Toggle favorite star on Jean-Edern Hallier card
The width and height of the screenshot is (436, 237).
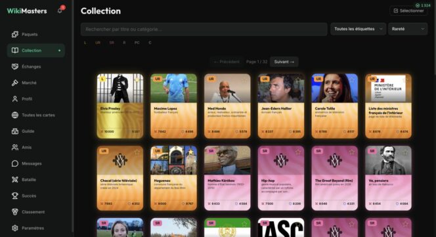[x=298, y=79]
